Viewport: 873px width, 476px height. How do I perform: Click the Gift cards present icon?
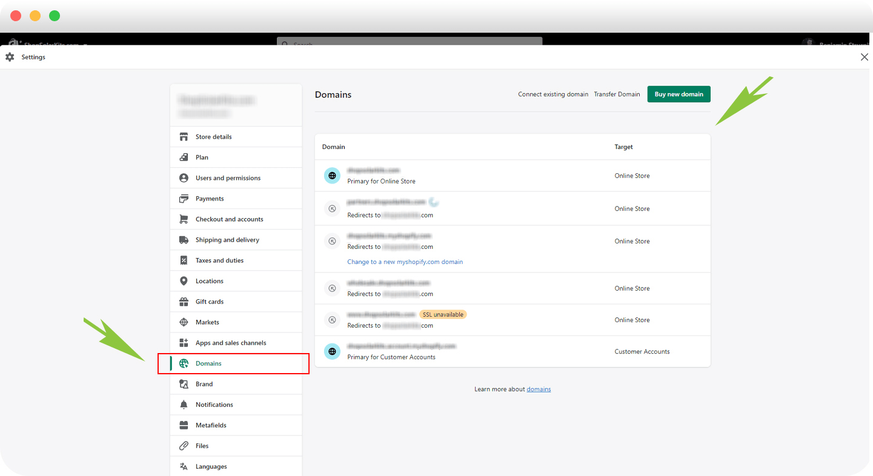[x=184, y=302]
